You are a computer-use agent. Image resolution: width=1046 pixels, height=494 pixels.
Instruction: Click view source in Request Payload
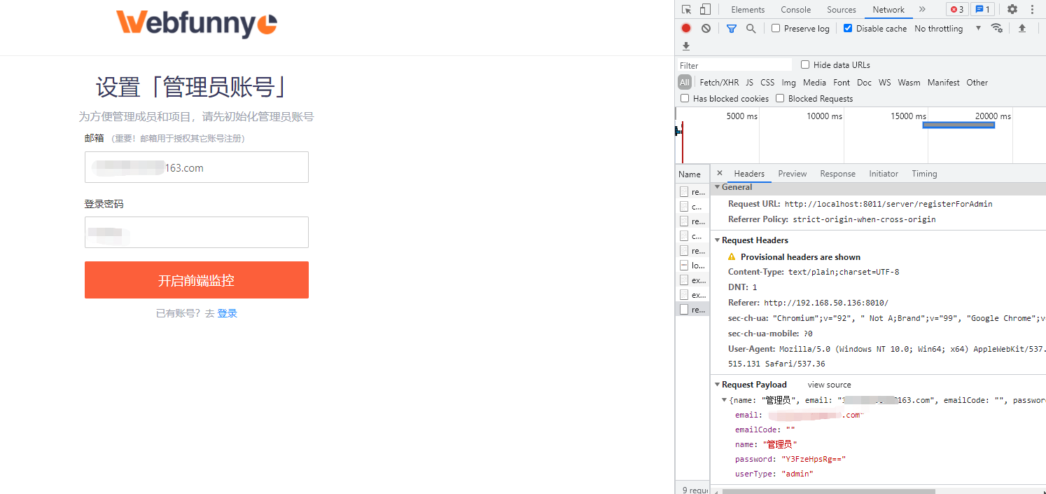click(830, 385)
